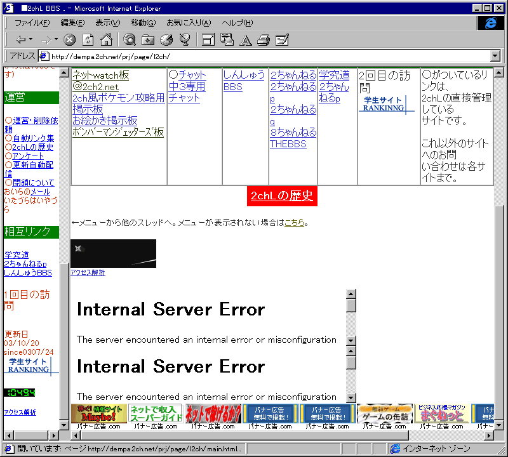Open the お気に入り(A) menu
This screenshot has height=457, width=508.
coord(189,23)
